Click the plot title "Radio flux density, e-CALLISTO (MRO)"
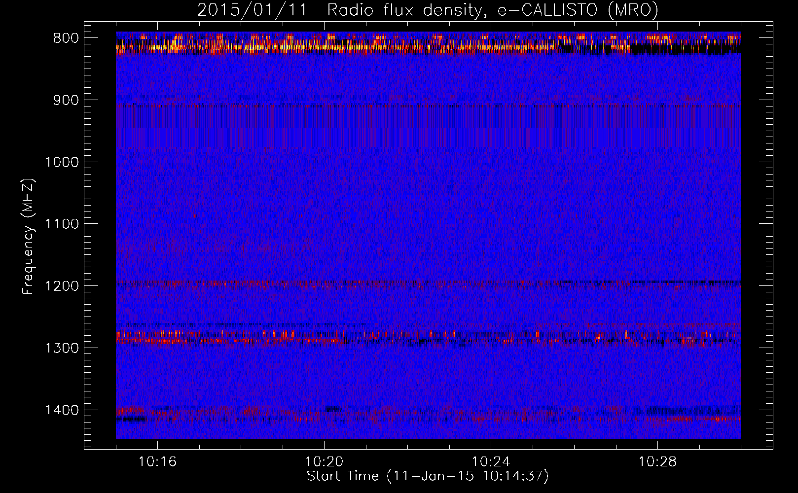Viewport: 798px width, 493px height. click(493, 10)
